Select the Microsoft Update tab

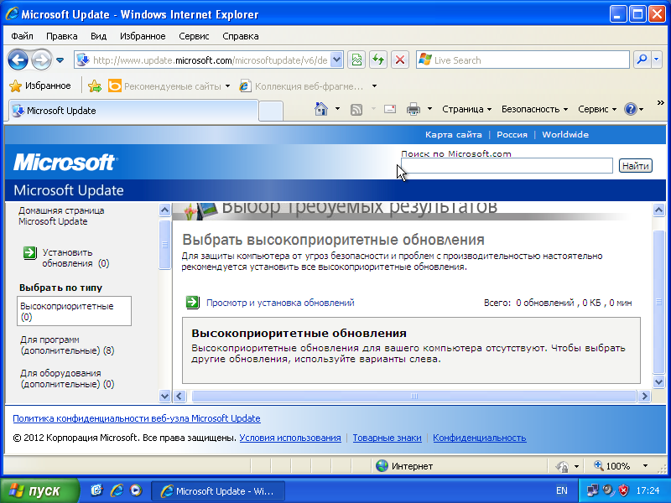[x=133, y=111]
